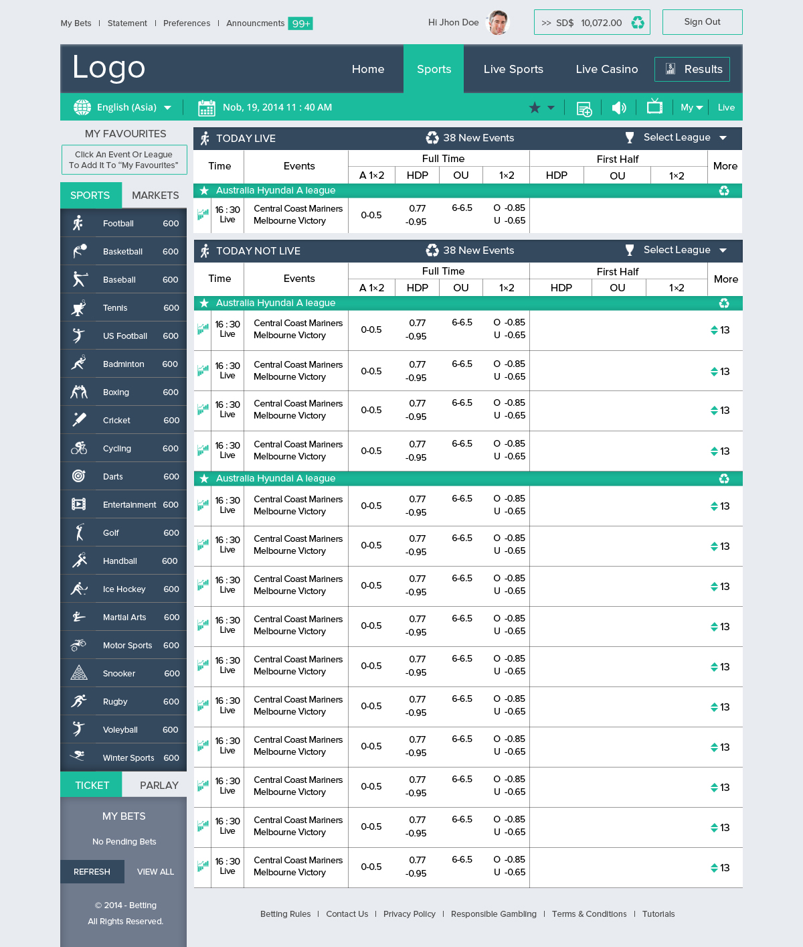Select Snooker triangle icon
The height and width of the screenshot is (947, 803).
79,672
